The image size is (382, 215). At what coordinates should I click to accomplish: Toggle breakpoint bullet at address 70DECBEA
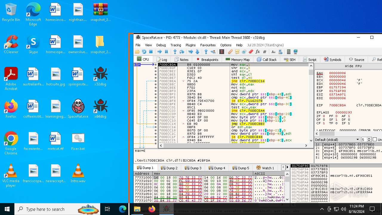click(x=155, y=81)
